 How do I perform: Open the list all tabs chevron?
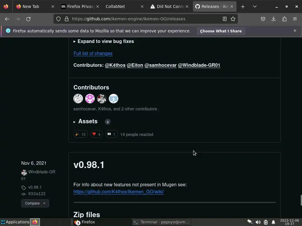pyautogui.click(x=255, y=6)
